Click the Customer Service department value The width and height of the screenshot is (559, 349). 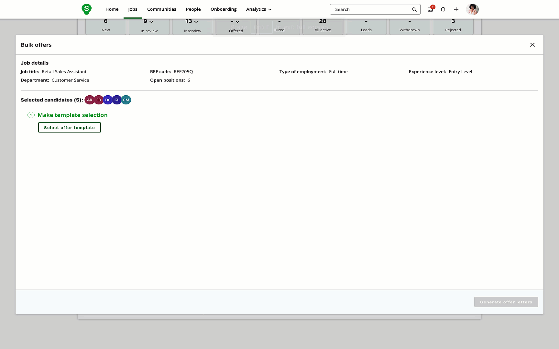click(x=70, y=80)
